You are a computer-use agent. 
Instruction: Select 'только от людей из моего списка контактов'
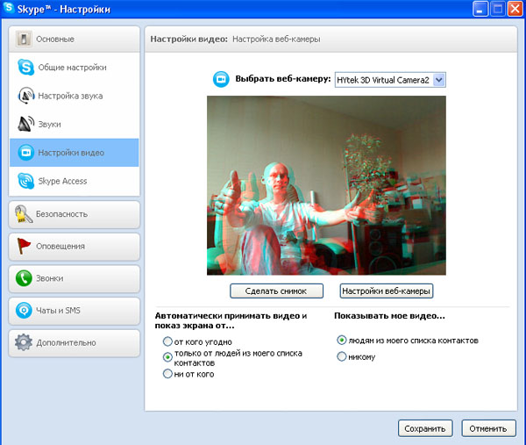167,357
